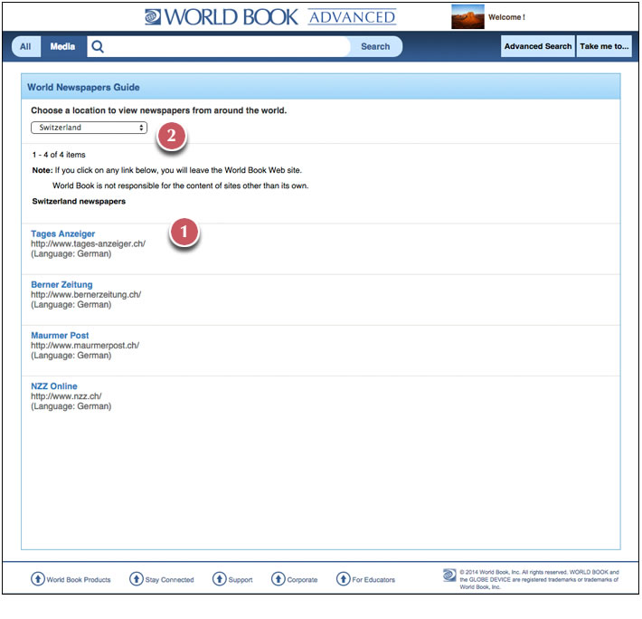Expand Corporate footer arrow icon
The width and height of the screenshot is (642, 619).
[x=279, y=579]
